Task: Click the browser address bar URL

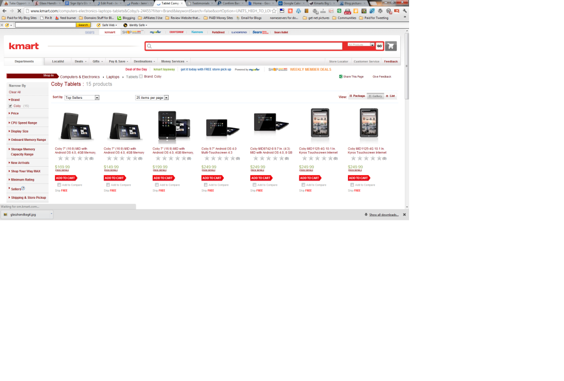Action: [x=149, y=11]
